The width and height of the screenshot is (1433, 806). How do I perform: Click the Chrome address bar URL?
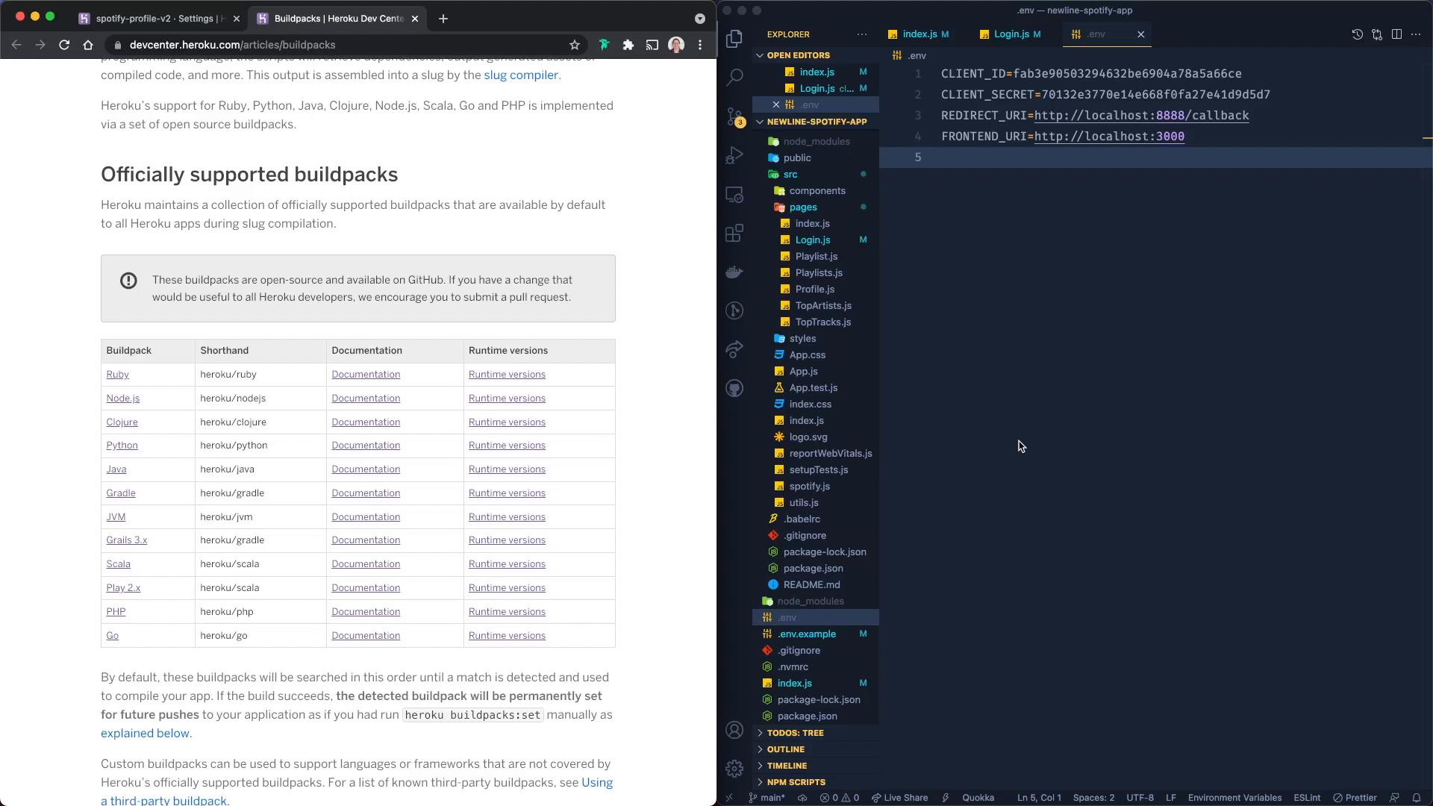click(x=232, y=45)
